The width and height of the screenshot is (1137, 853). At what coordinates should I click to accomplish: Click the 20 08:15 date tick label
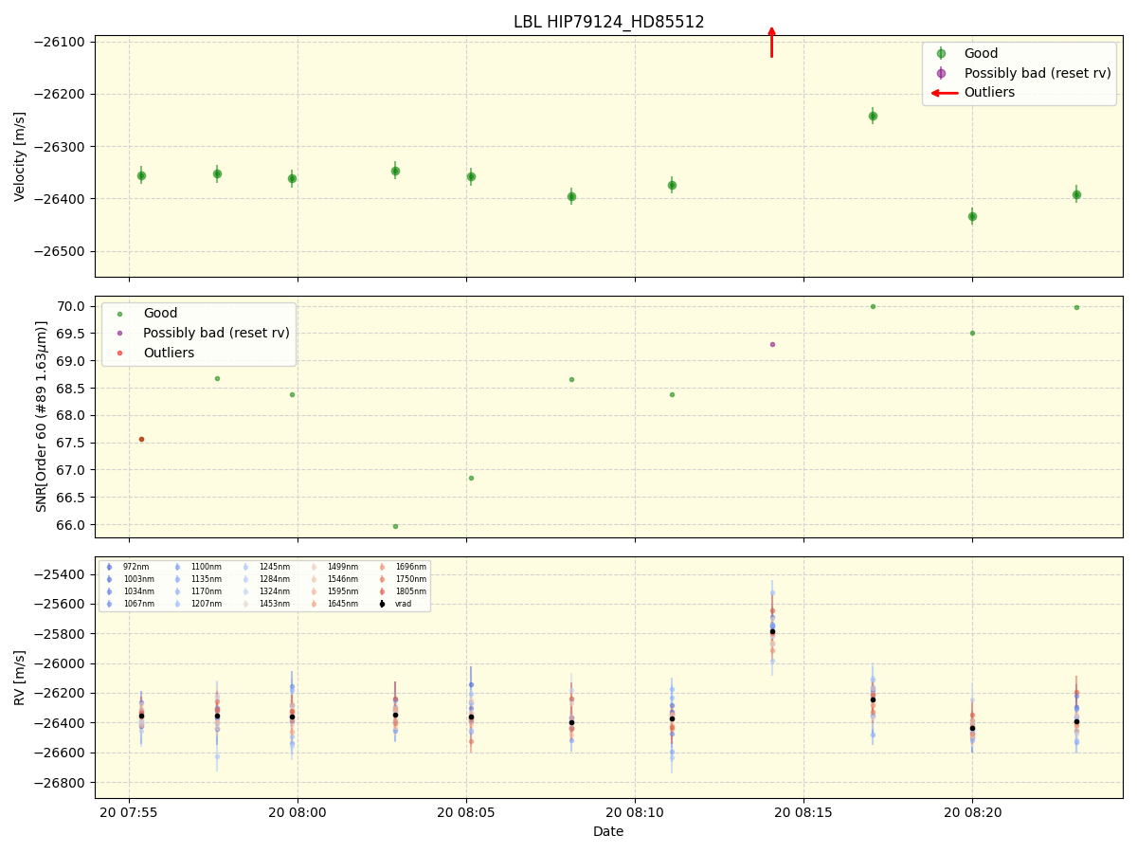click(x=803, y=812)
